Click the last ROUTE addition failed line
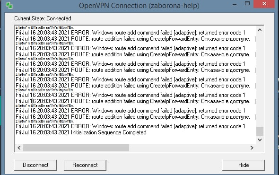 (x=133, y=117)
